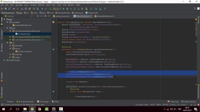Screen dimensions: 200x112
Task: Click the UTF-8 encoding status entry
Action: (165, 105)
